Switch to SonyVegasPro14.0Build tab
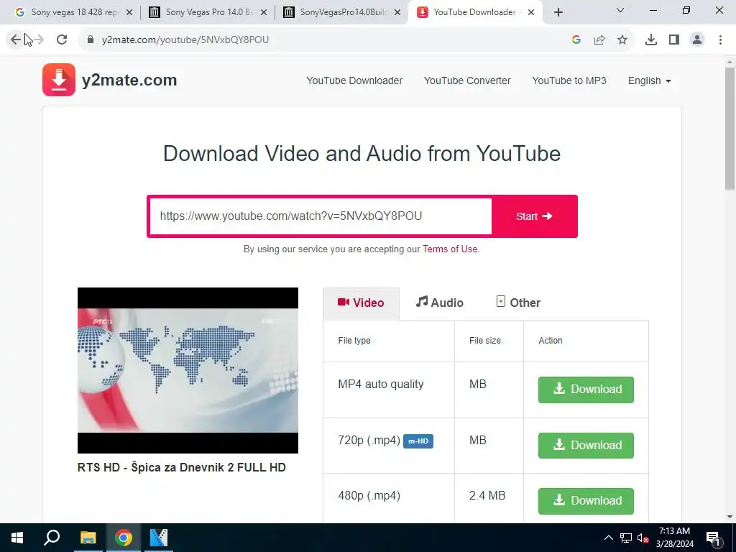The width and height of the screenshot is (736, 552). tap(341, 13)
